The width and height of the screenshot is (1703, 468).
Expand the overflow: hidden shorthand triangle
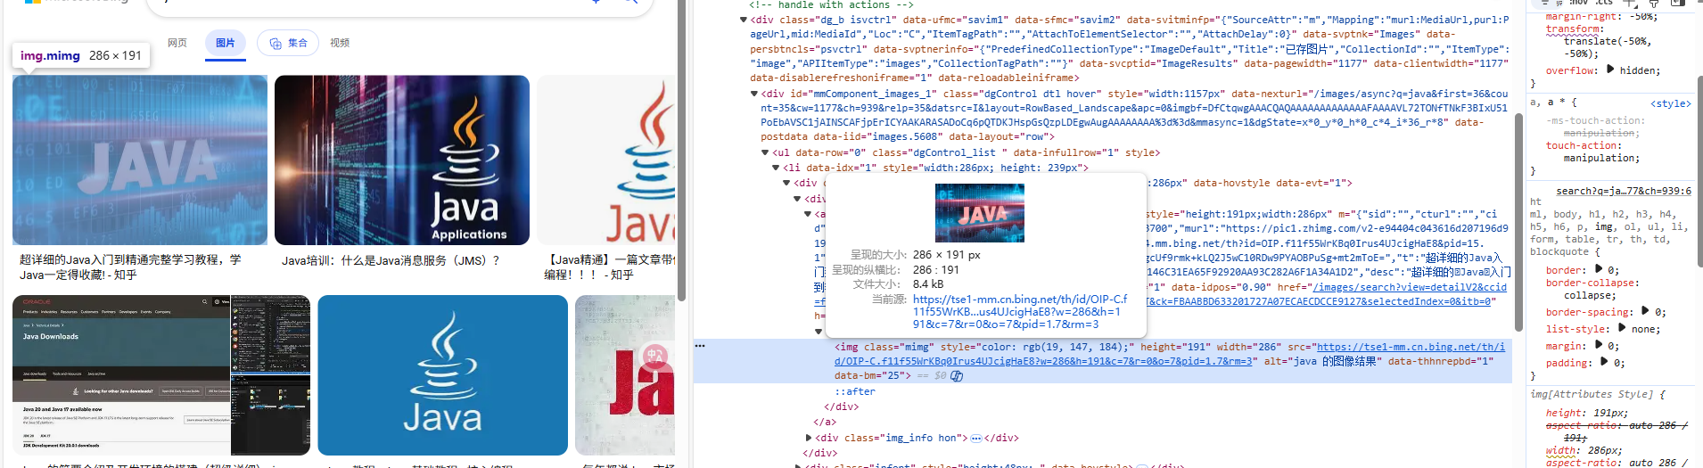(1610, 69)
